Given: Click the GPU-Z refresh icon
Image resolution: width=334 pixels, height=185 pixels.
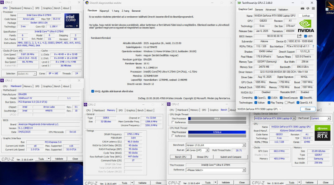Looking at the screenshot, I should coord(308,8).
